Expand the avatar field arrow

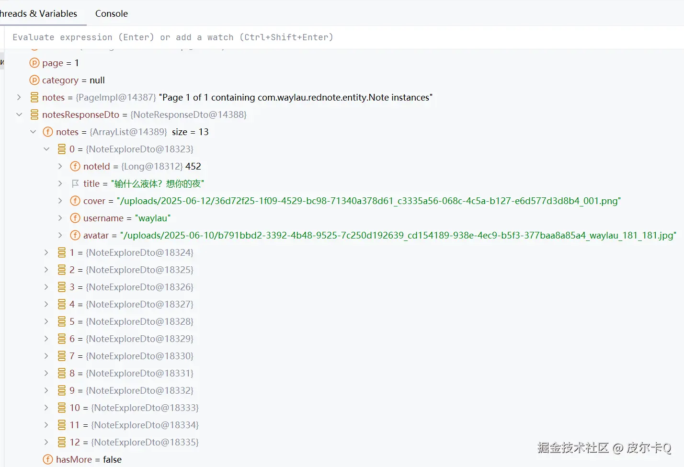pos(60,235)
